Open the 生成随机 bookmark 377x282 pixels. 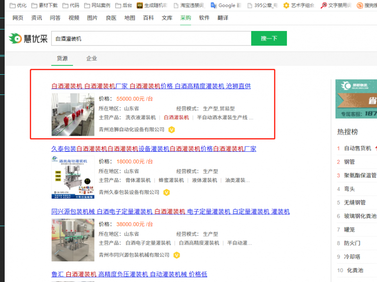point(152,5)
